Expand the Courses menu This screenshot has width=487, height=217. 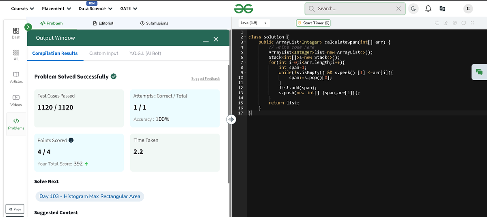coord(22,9)
